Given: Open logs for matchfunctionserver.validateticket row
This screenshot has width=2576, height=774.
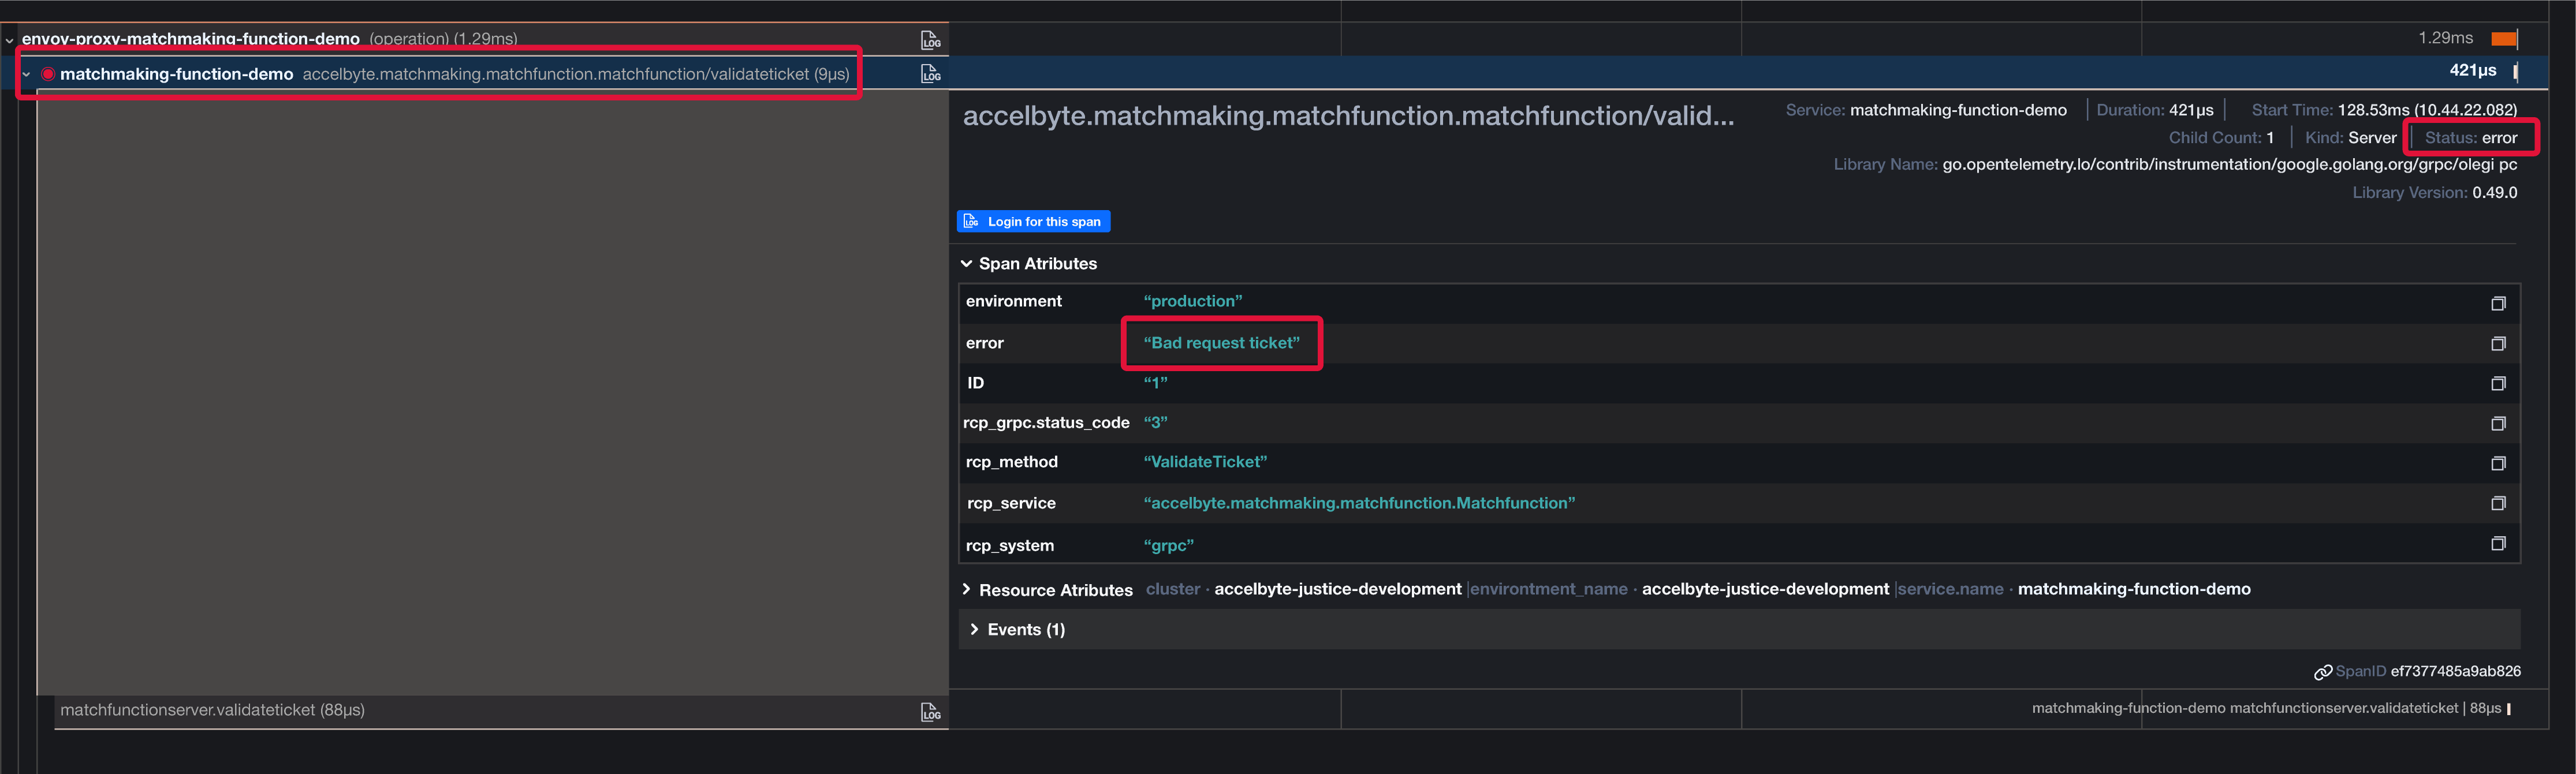Looking at the screenshot, I should (x=930, y=711).
